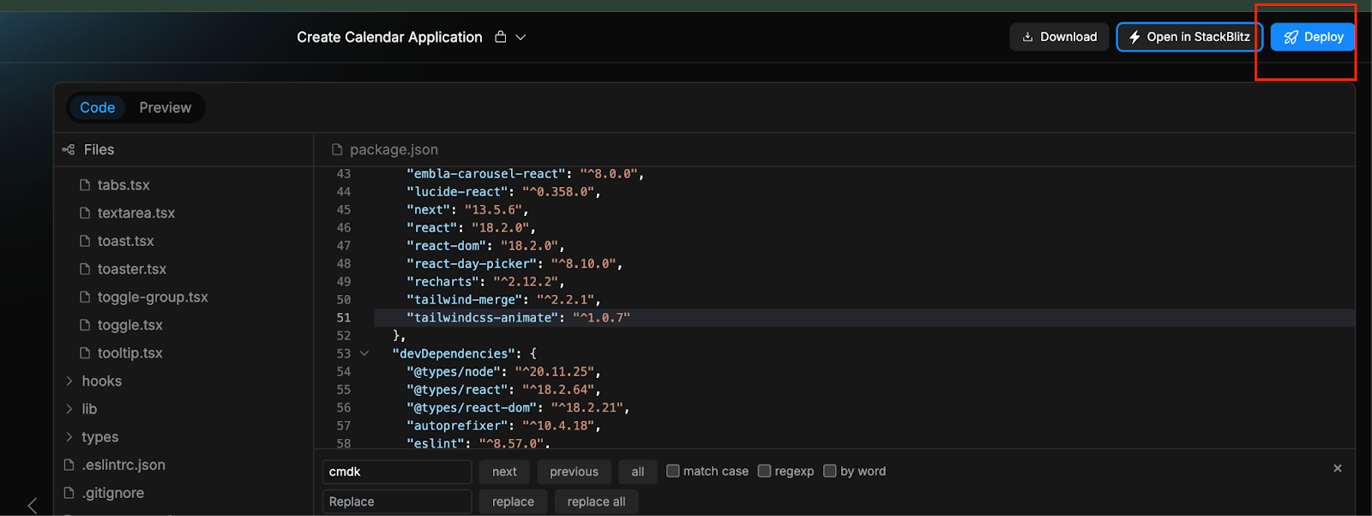The image size is (1372, 516).
Task: Expand the types folder
Action: pos(69,437)
